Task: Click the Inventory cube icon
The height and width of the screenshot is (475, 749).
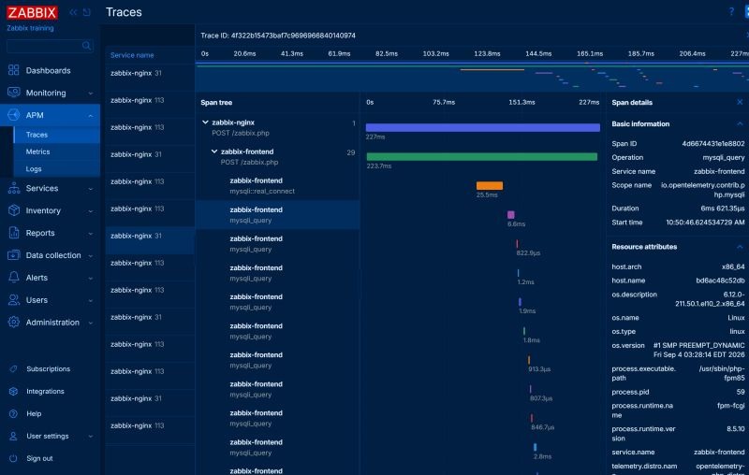Action: point(14,210)
